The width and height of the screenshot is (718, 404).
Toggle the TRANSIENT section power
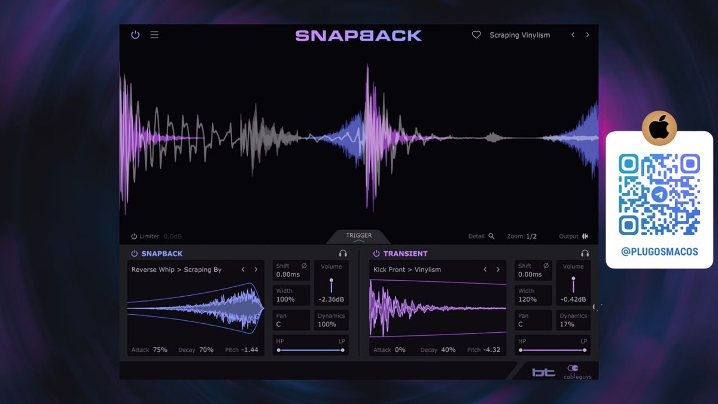coord(376,254)
